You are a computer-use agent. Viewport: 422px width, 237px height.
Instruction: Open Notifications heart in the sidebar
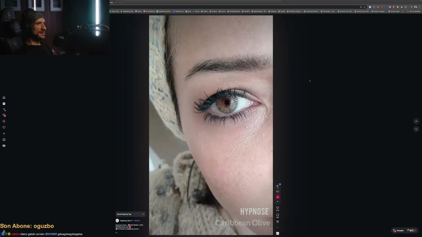pyautogui.click(x=4, y=127)
